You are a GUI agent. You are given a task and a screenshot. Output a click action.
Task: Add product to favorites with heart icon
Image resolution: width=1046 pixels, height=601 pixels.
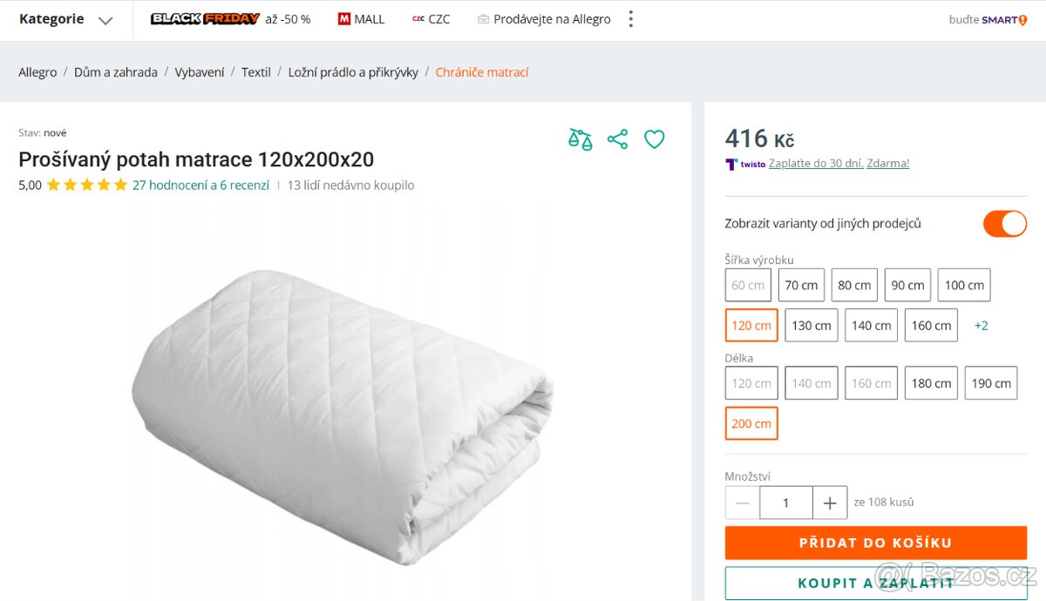(x=654, y=139)
